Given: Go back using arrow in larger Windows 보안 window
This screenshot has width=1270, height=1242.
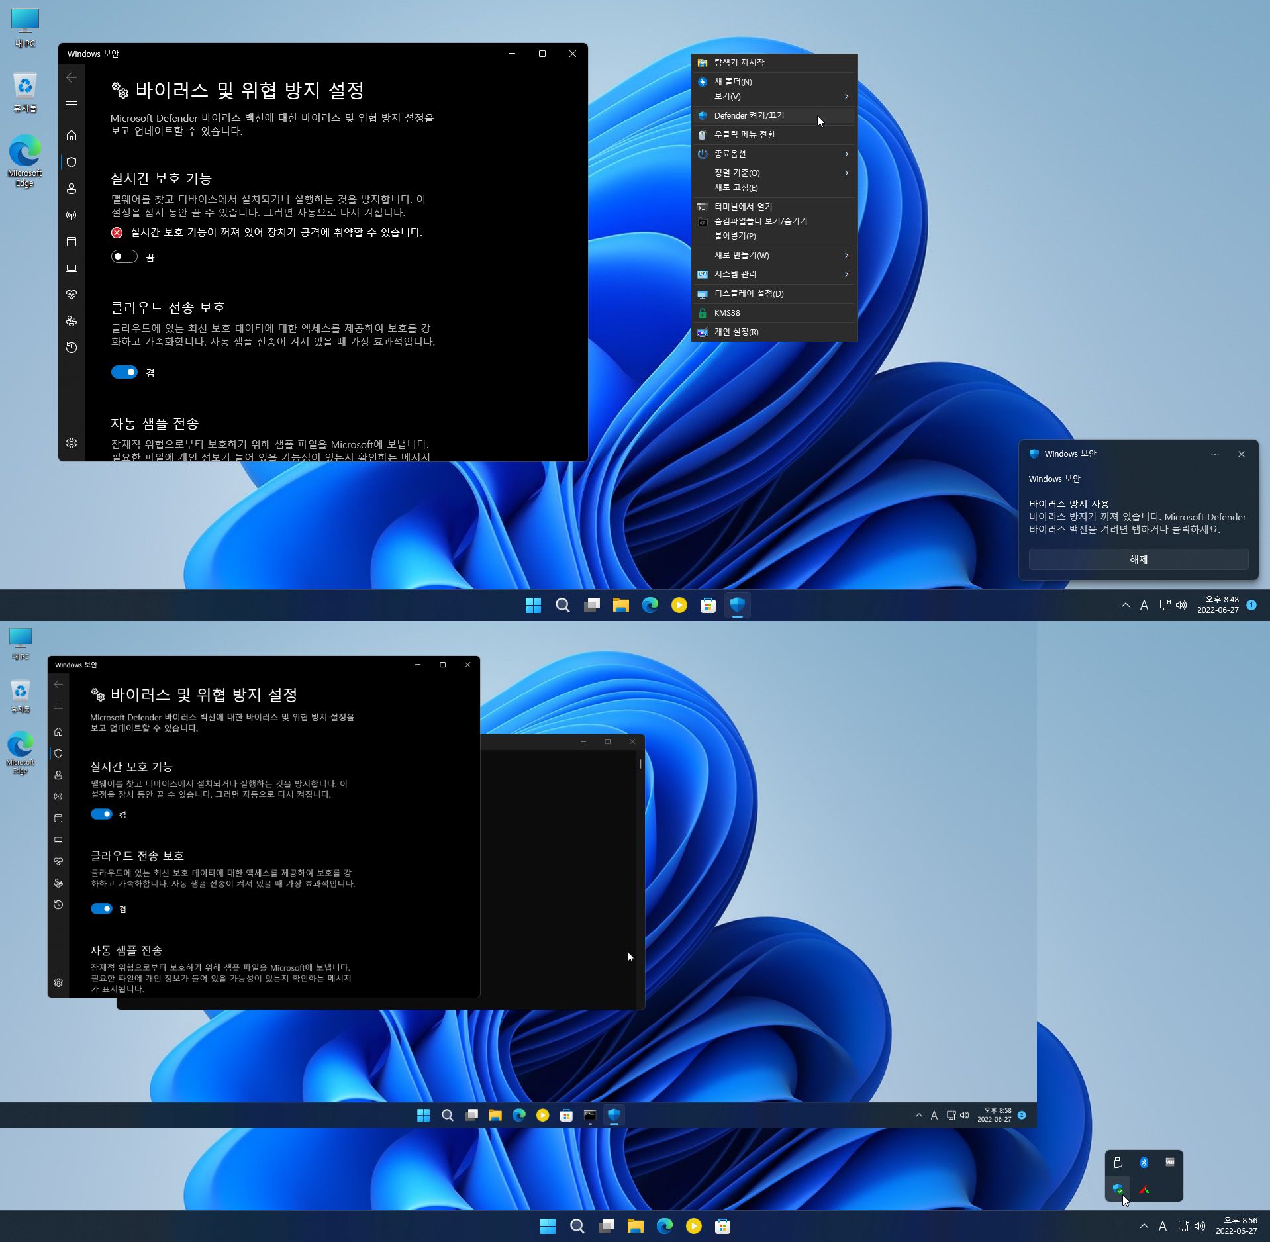Looking at the screenshot, I should 72,77.
